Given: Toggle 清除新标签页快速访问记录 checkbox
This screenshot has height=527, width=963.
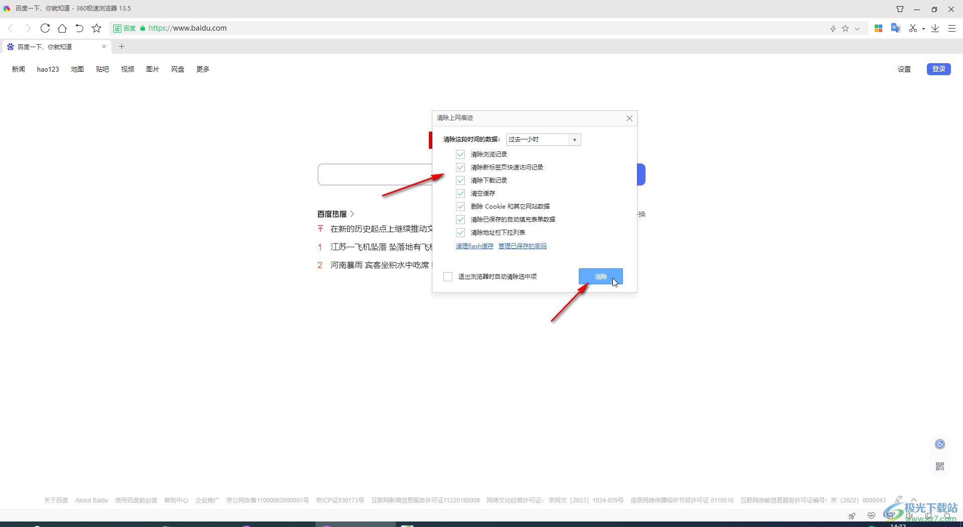Looking at the screenshot, I should (x=460, y=167).
